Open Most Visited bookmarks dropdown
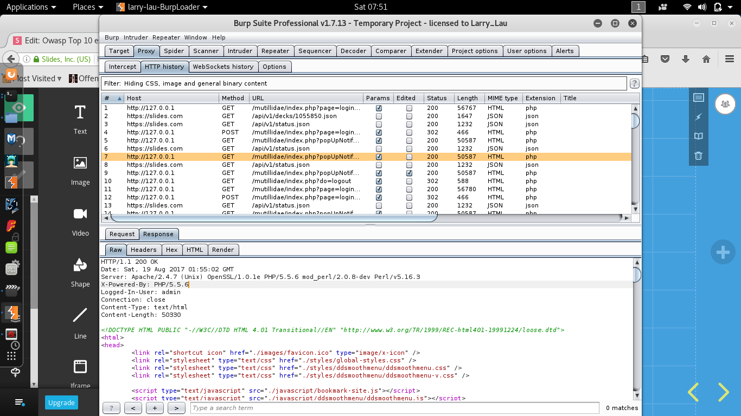741x416 pixels. (36, 79)
